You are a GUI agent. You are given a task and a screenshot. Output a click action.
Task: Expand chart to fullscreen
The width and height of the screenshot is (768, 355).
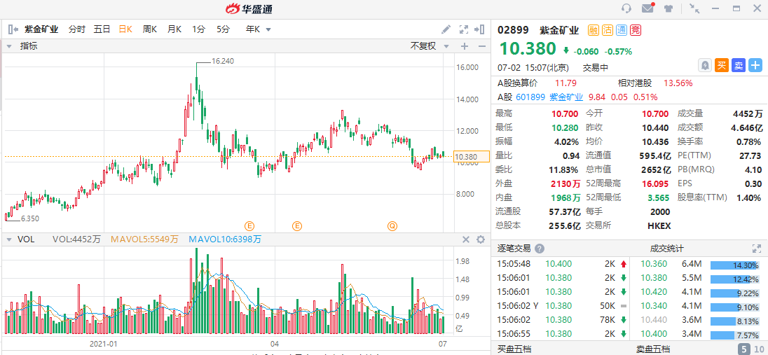[x=463, y=29]
